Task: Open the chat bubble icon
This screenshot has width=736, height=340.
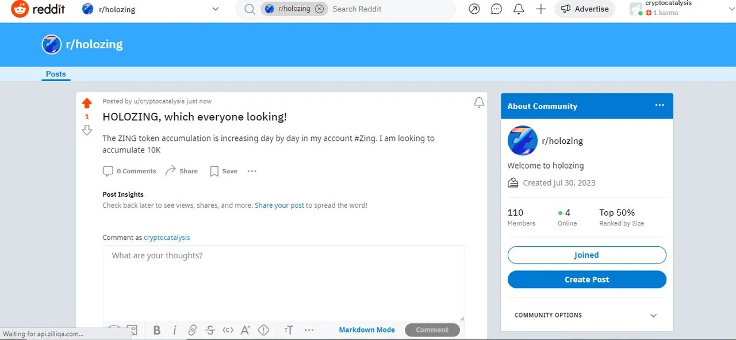Action: click(496, 9)
